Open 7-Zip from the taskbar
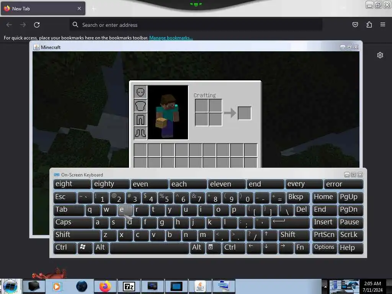 [x=129, y=286]
